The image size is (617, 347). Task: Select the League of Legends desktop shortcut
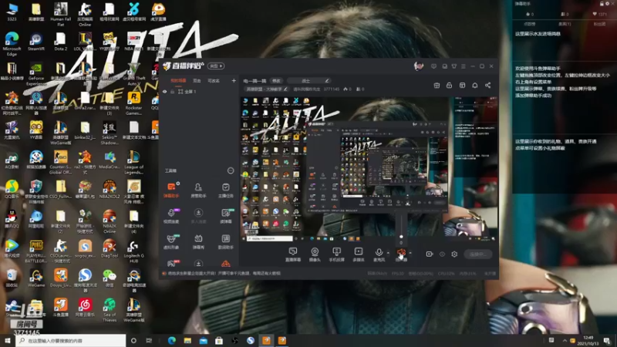point(133,162)
